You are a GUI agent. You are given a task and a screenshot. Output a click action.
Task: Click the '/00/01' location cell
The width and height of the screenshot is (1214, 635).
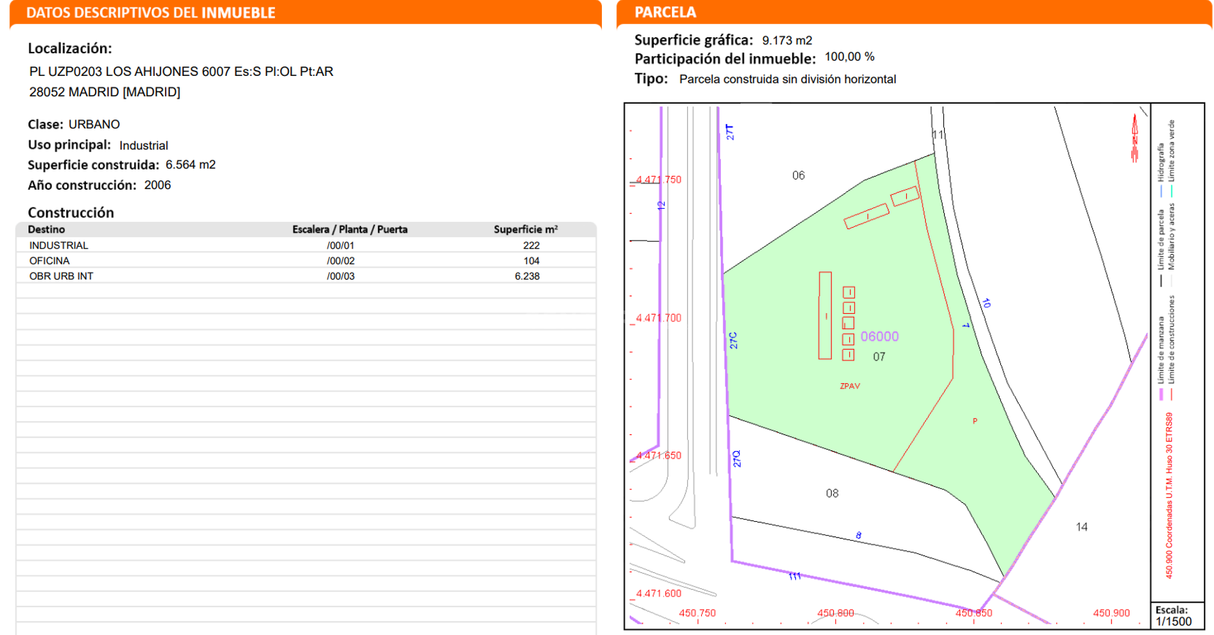pos(341,245)
